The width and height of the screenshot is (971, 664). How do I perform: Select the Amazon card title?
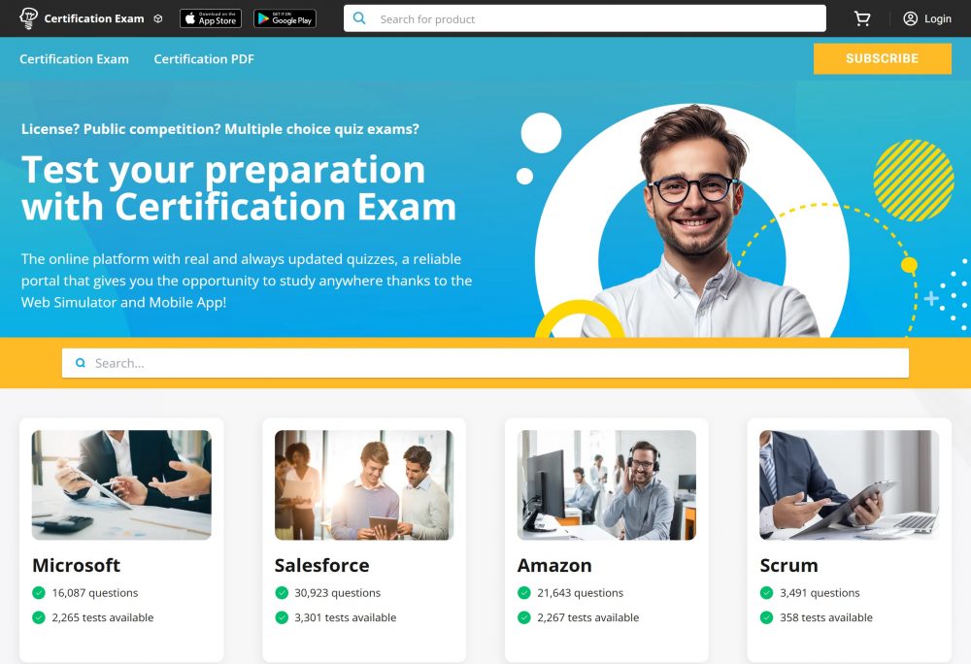(x=554, y=565)
